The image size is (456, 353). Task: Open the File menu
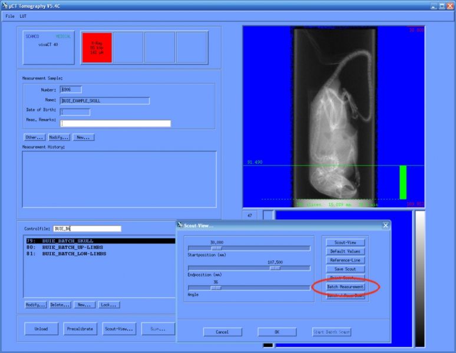(10, 17)
